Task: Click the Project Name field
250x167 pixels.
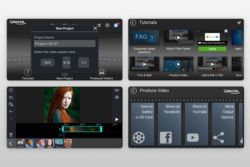Action: coord(65,44)
